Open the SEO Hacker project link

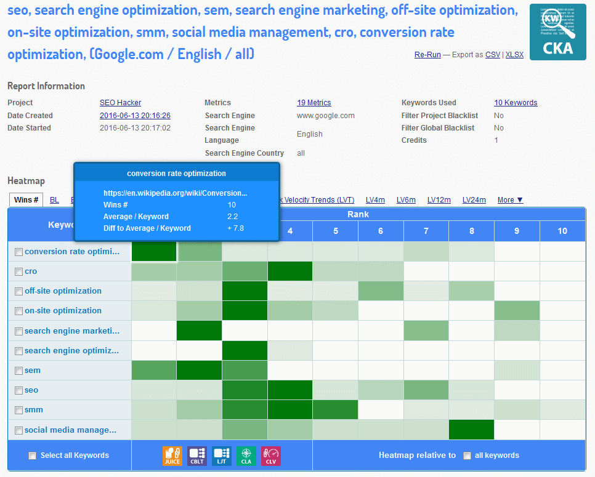[x=120, y=103]
